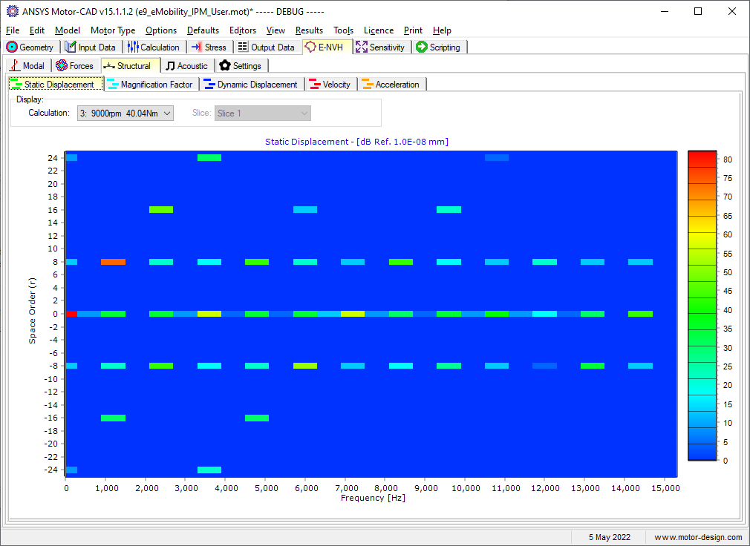Open the Help menu

pyautogui.click(x=442, y=30)
